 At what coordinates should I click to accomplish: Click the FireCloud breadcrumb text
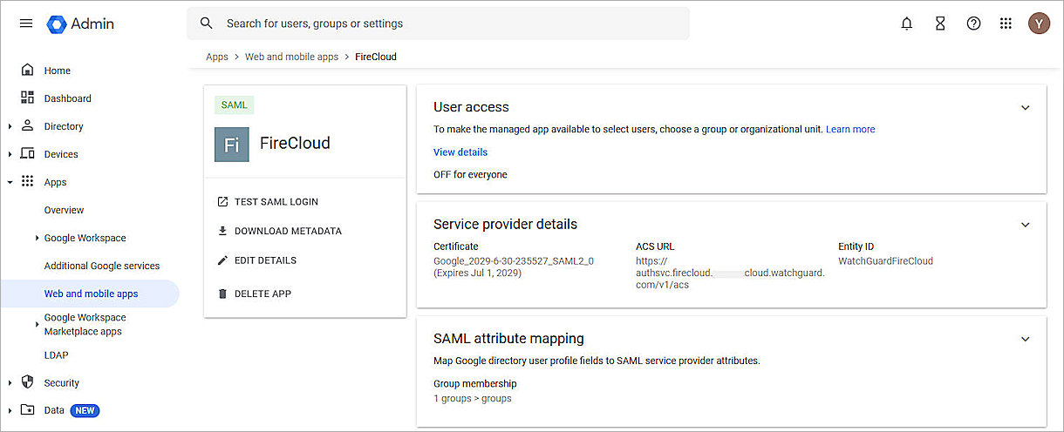pos(376,57)
